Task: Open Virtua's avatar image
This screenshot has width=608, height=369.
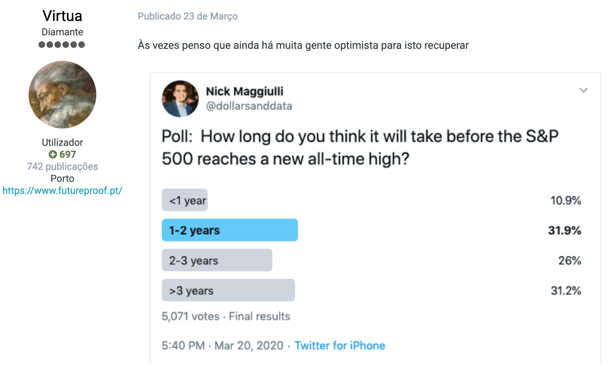Action: (x=62, y=95)
